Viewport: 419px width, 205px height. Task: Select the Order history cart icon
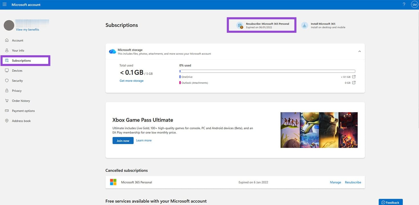click(7, 101)
